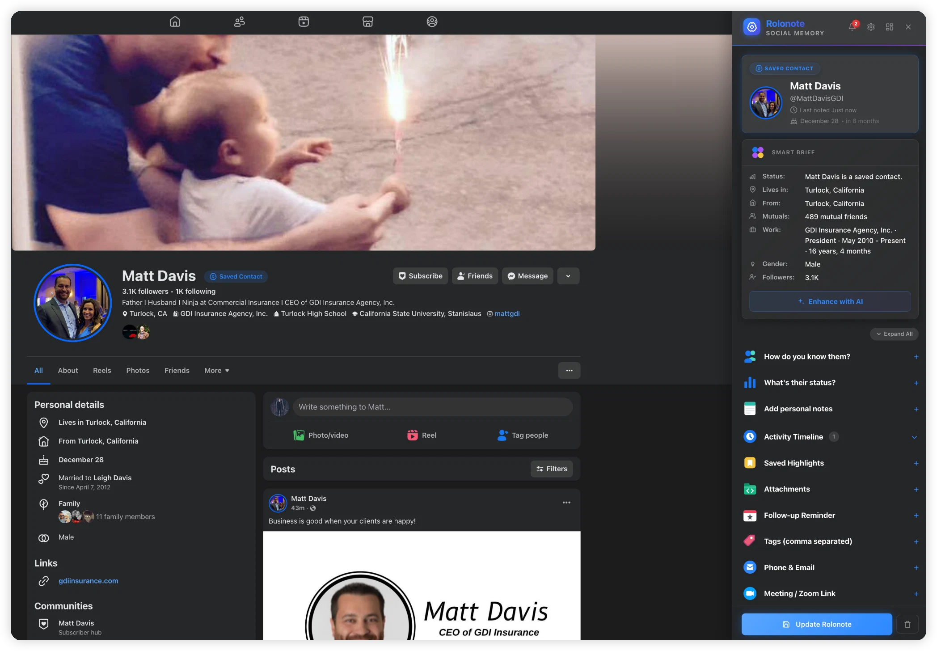Open profile tab bar three-dot menu
The height and width of the screenshot is (651, 937).
click(569, 371)
